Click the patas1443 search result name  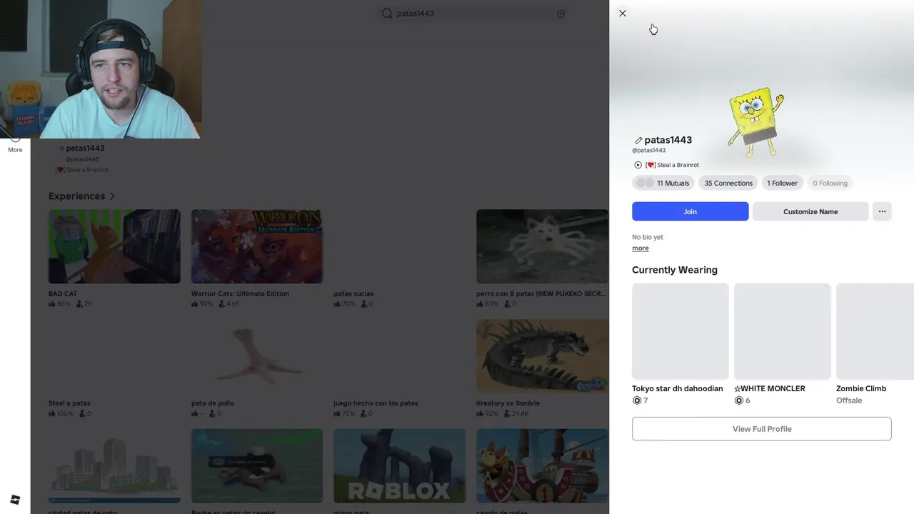point(85,148)
